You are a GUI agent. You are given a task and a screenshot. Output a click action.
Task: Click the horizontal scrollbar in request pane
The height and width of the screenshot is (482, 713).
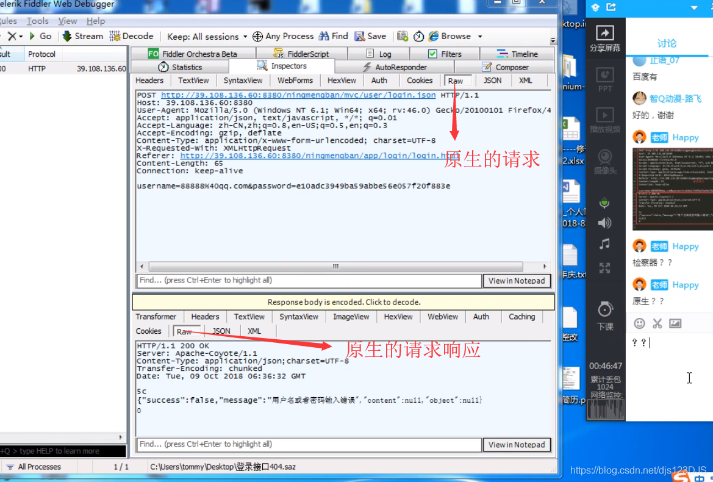[x=335, y=267]
